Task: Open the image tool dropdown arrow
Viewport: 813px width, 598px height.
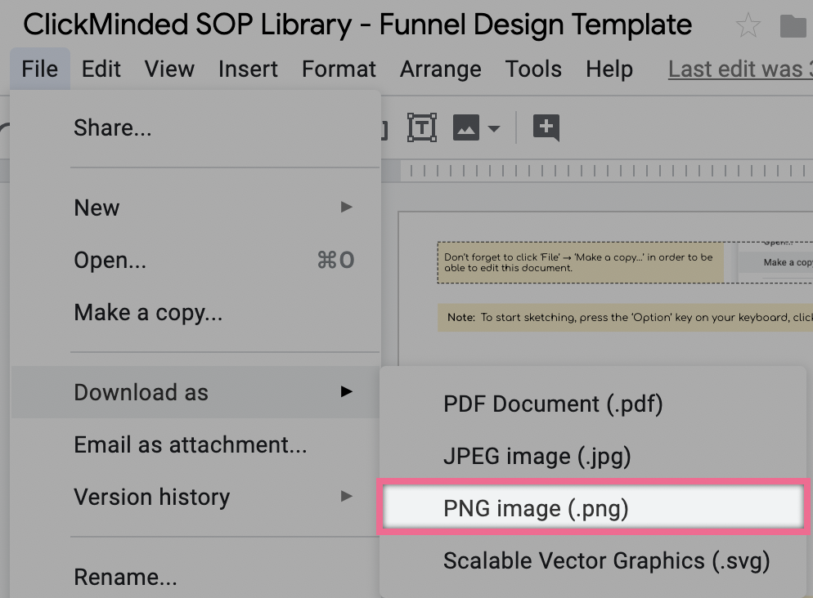Action: [x=493, y=128]
